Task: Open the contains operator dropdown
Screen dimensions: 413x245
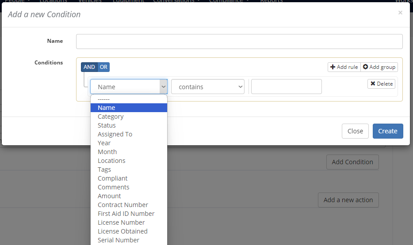Action: [208, 87]
